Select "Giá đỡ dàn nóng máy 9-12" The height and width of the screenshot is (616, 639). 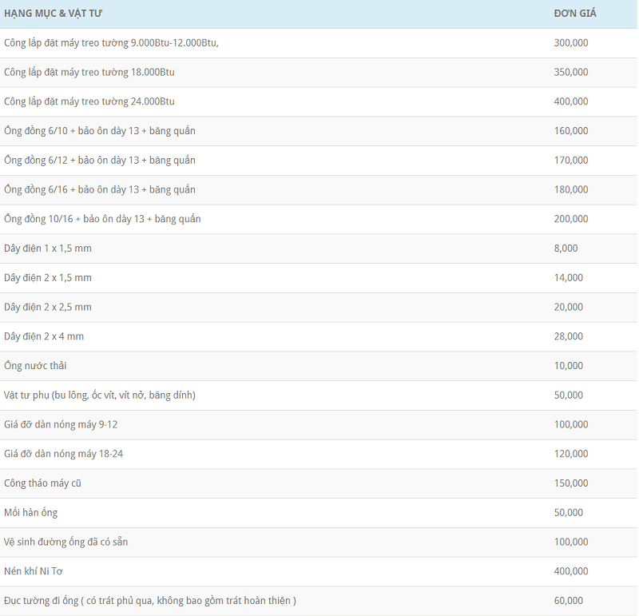coord(61,424)
